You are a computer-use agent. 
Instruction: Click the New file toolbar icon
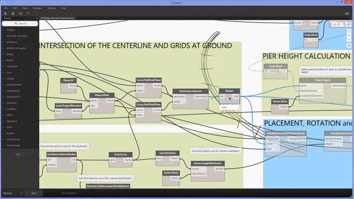(6, 13)
